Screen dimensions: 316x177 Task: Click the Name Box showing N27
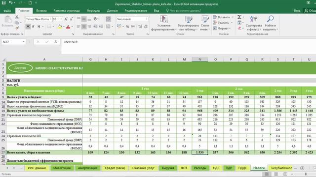click(x=13, y=42)
